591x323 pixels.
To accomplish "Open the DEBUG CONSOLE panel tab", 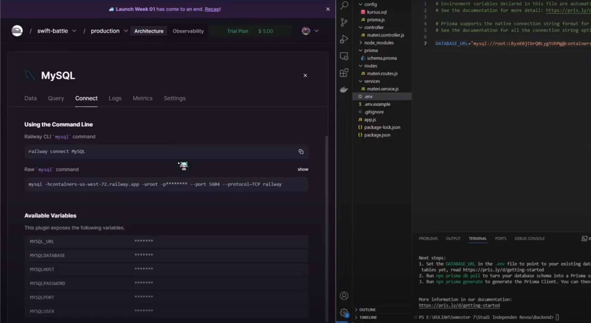I will [x=529, y=238].
